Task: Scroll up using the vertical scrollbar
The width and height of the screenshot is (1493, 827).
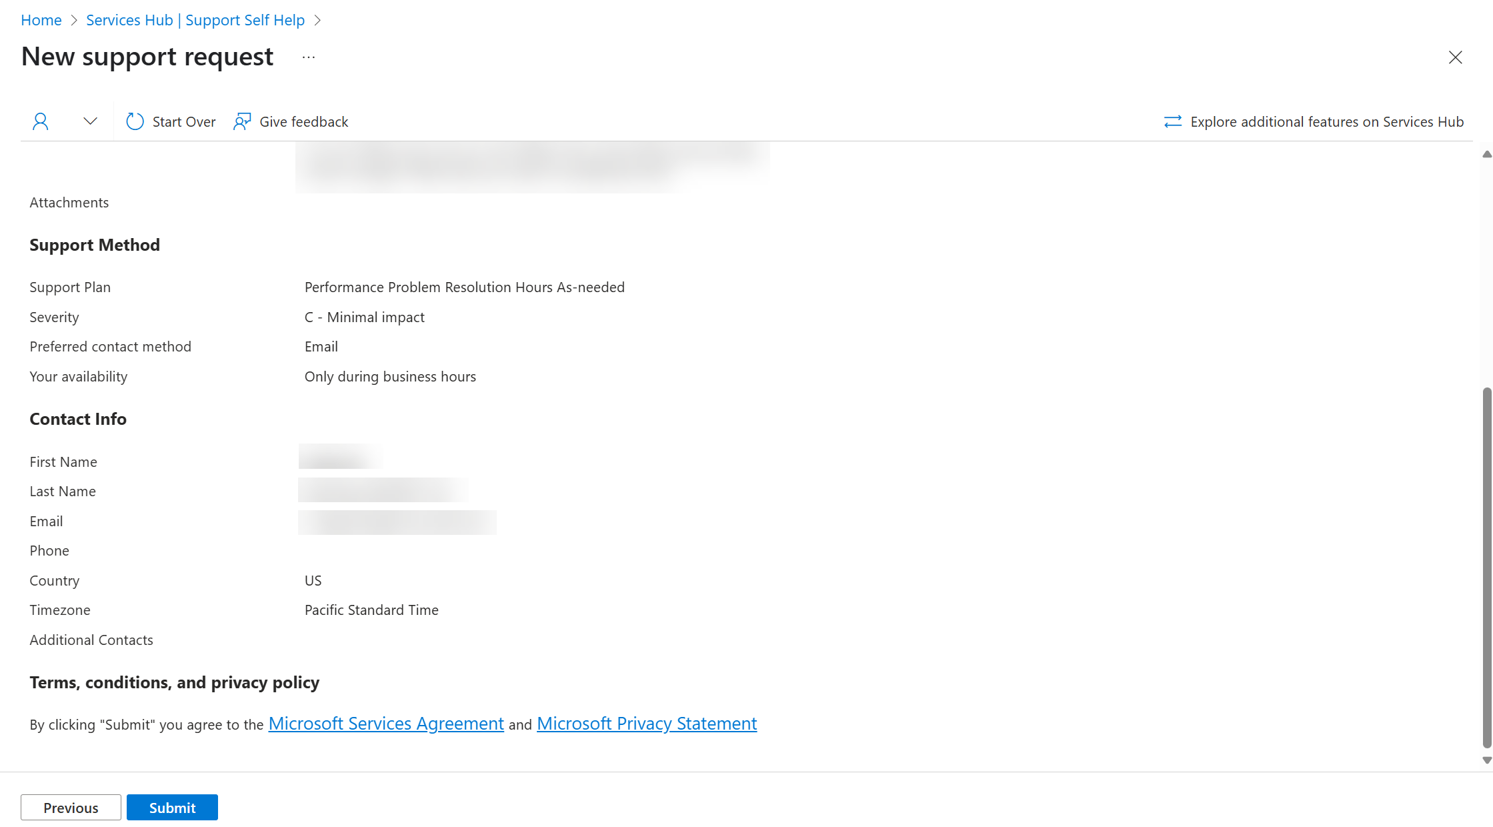Action: pos(1485,153)
